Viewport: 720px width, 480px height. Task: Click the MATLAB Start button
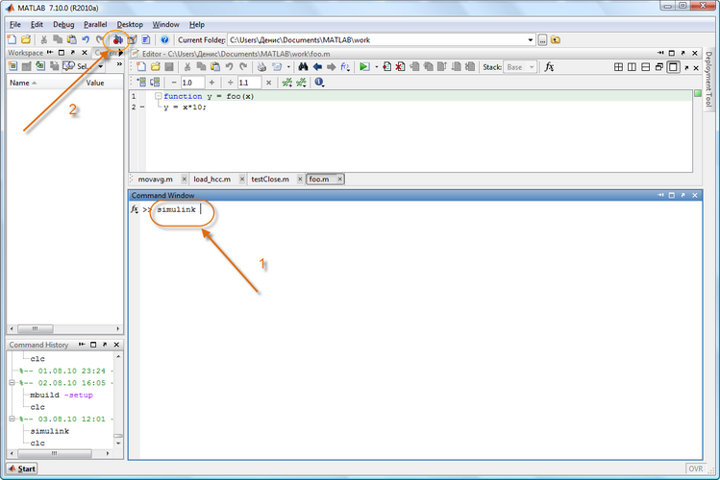21,468
